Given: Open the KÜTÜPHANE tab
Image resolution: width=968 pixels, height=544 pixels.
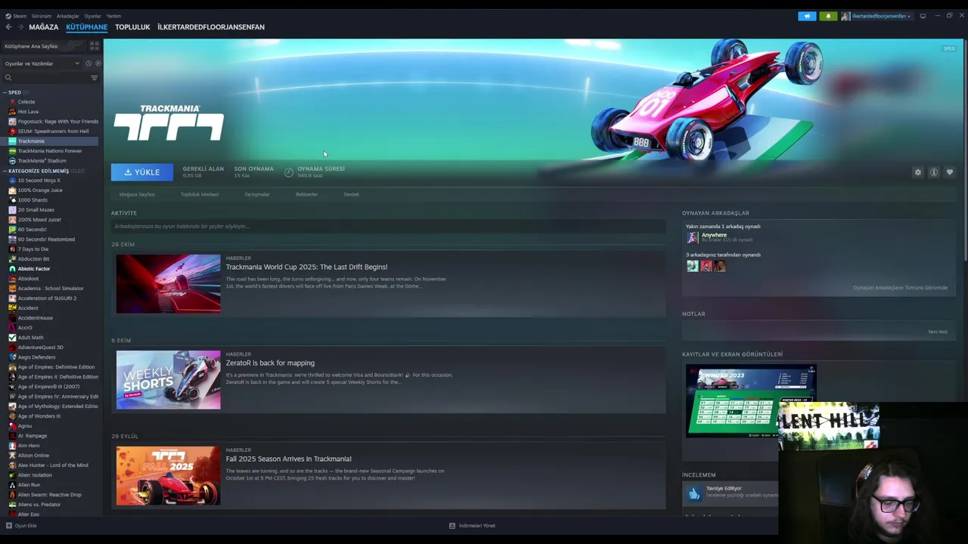Looking at the screenshot, I should click(x=86, y=26).
